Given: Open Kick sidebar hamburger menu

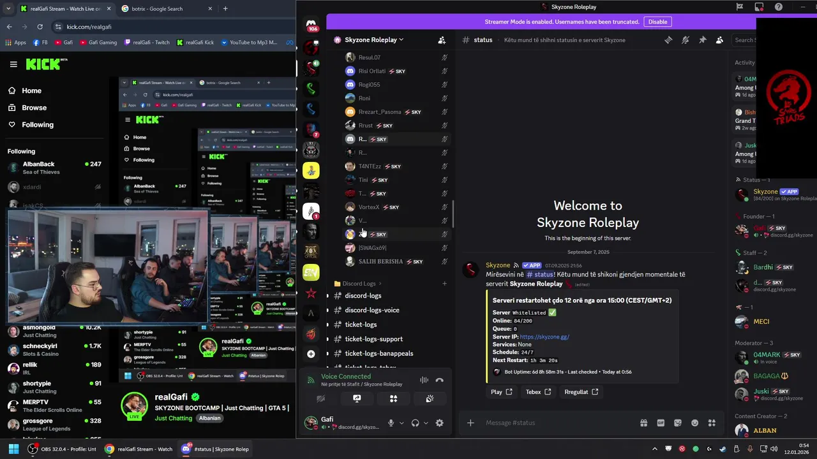Looking at the screenshot, I should pos(13,64).
